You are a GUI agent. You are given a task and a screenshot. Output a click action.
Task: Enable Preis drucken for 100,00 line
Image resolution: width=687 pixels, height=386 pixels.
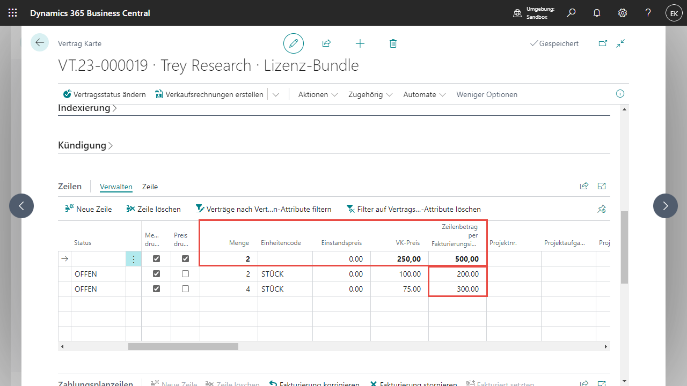185,274
